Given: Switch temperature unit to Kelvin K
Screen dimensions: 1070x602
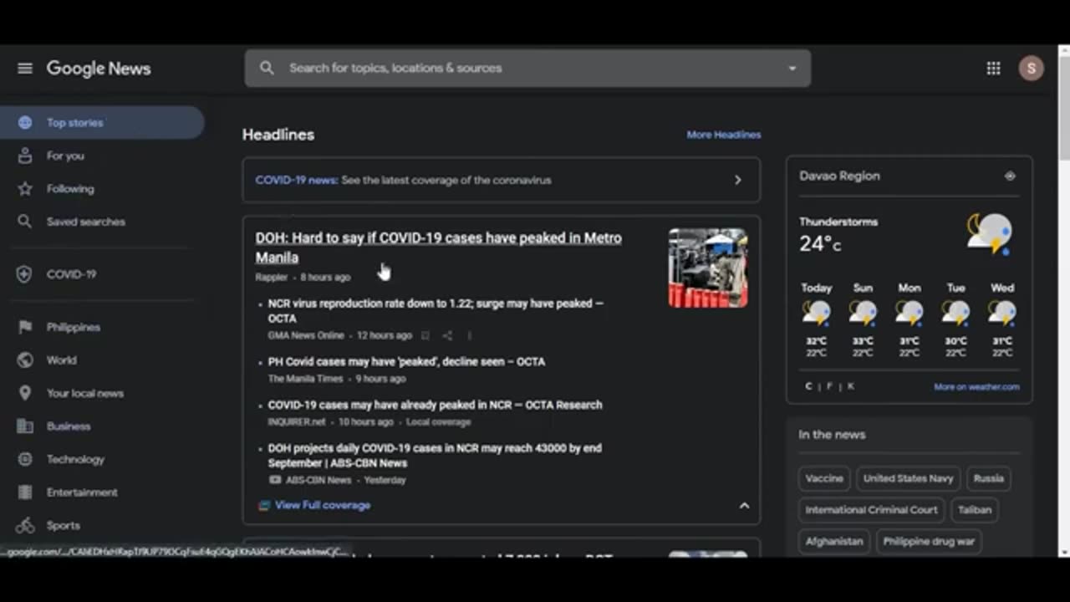Looking at the screenshot, I should click(851, 386).
